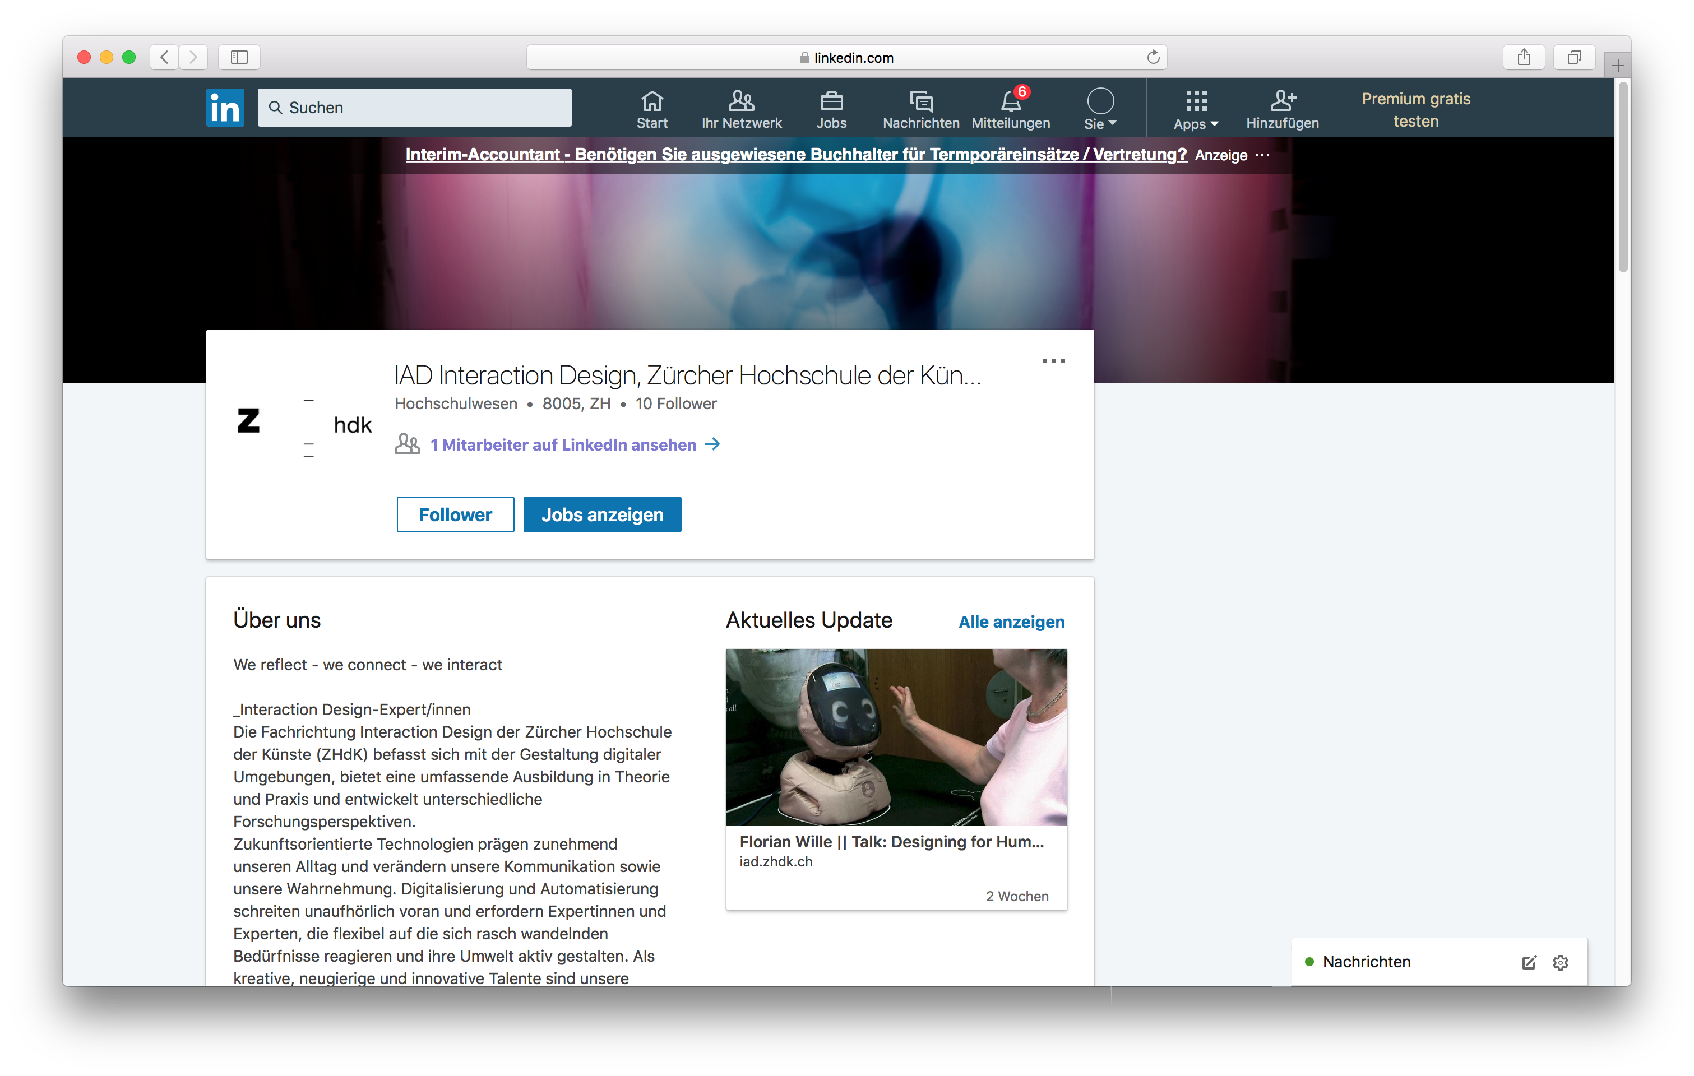Expand the Apps grid menu
The image size is (1694, 1076).
pos(1195,109)
